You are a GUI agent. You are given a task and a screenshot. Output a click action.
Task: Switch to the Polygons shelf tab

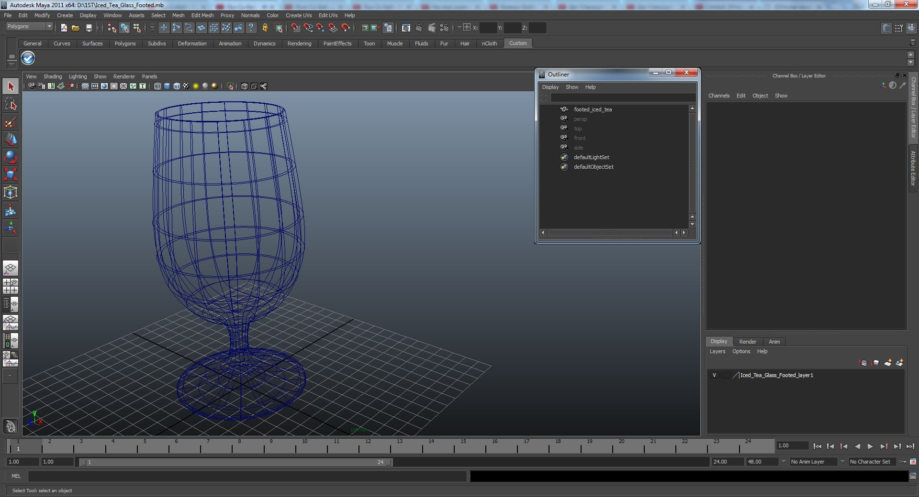125,43
